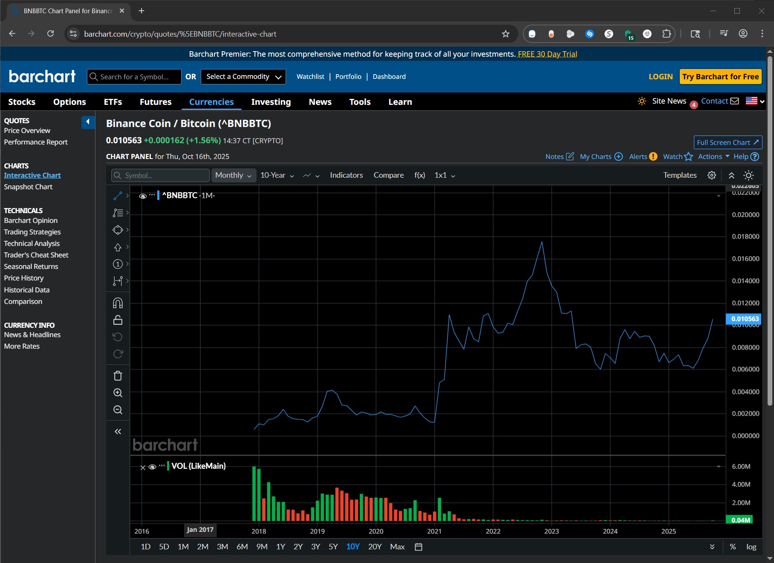
Task: Toggle the magnet snap mode
Action: click(x=118, y=303)
